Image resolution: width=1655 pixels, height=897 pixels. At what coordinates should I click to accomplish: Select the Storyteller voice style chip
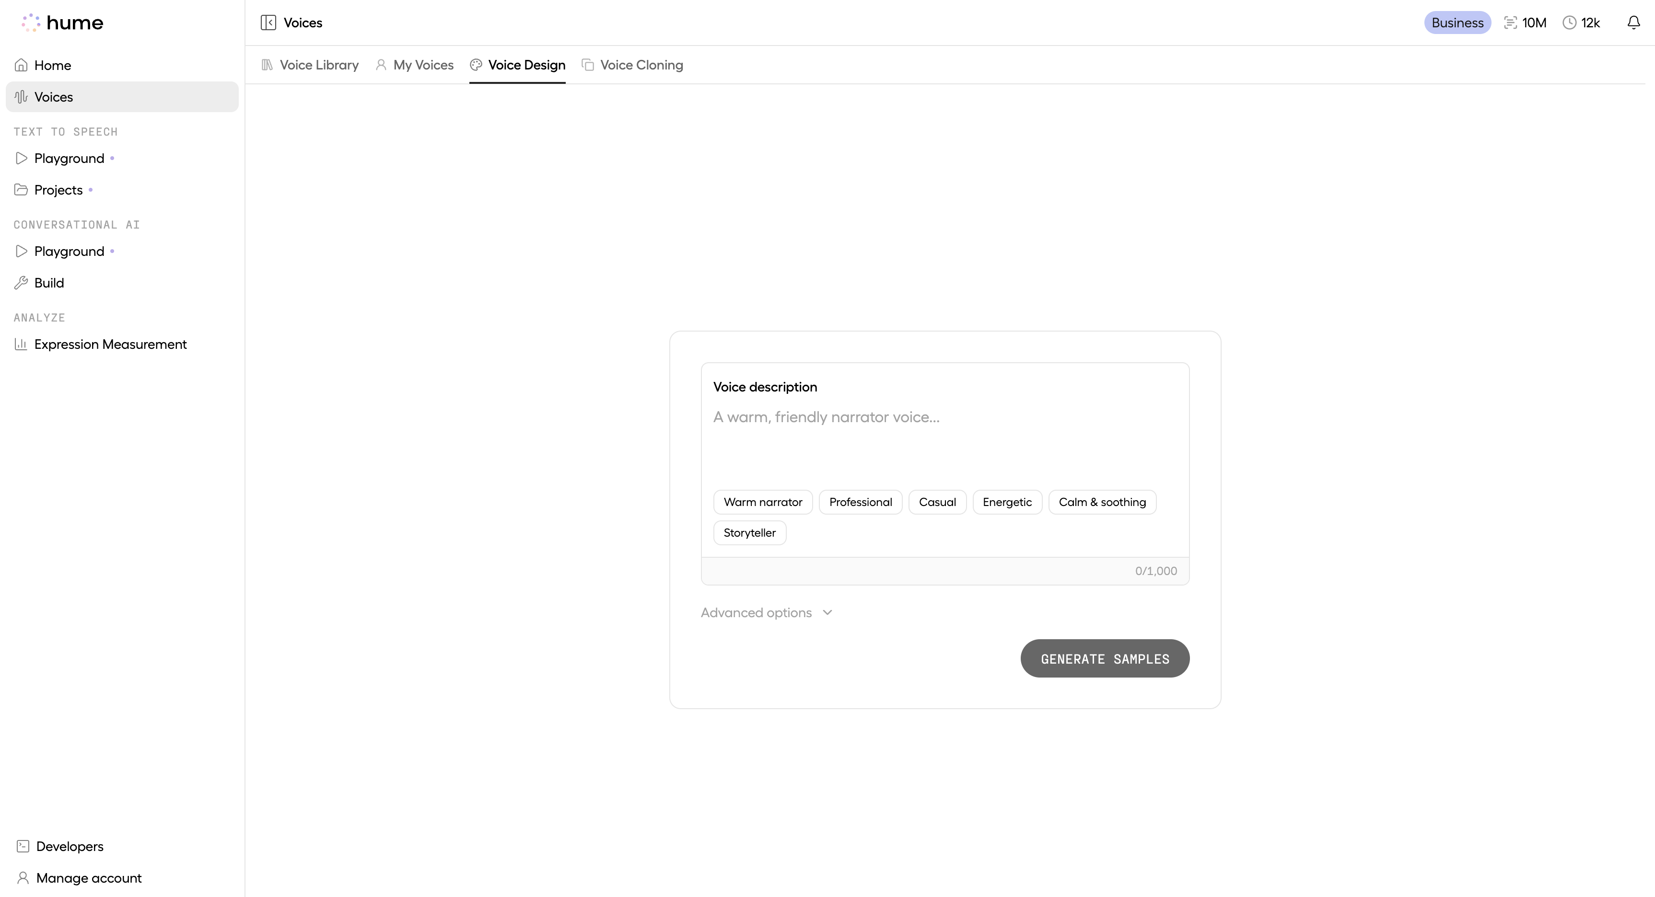pos(749,532)
